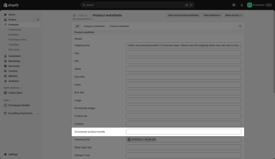Switch to the Category metafields tab
Screen dimensions: 275x159
[94, 26]
